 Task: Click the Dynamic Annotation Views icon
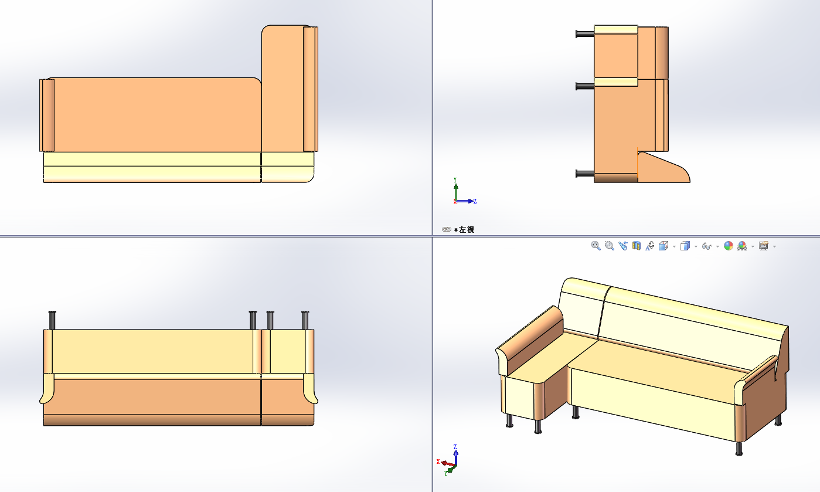click(x=650, y=246)
